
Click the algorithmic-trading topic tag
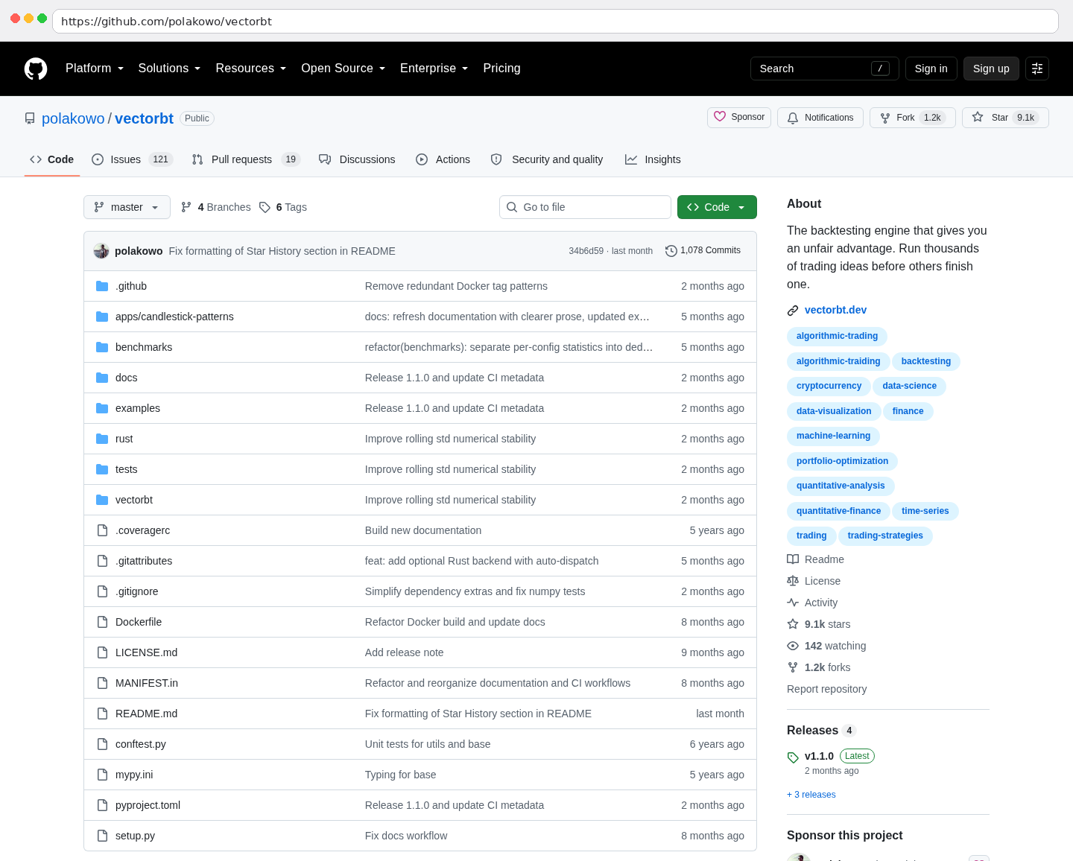pos(837,336)
